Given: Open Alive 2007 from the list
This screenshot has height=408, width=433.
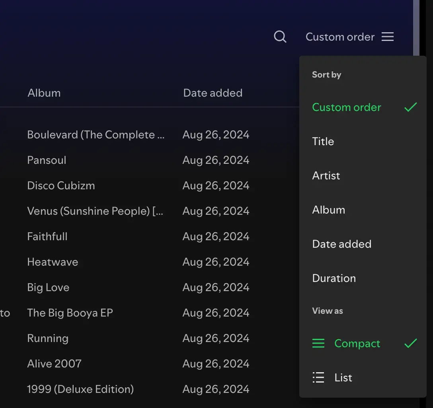Looking at the screenshot, I should 54,363.
